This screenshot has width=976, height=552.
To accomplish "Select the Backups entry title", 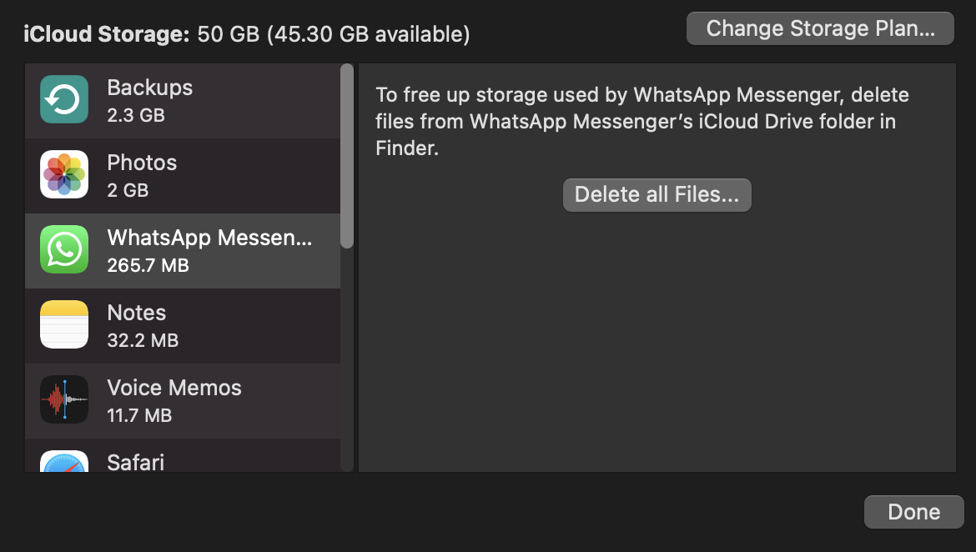I will pos(149,88).
